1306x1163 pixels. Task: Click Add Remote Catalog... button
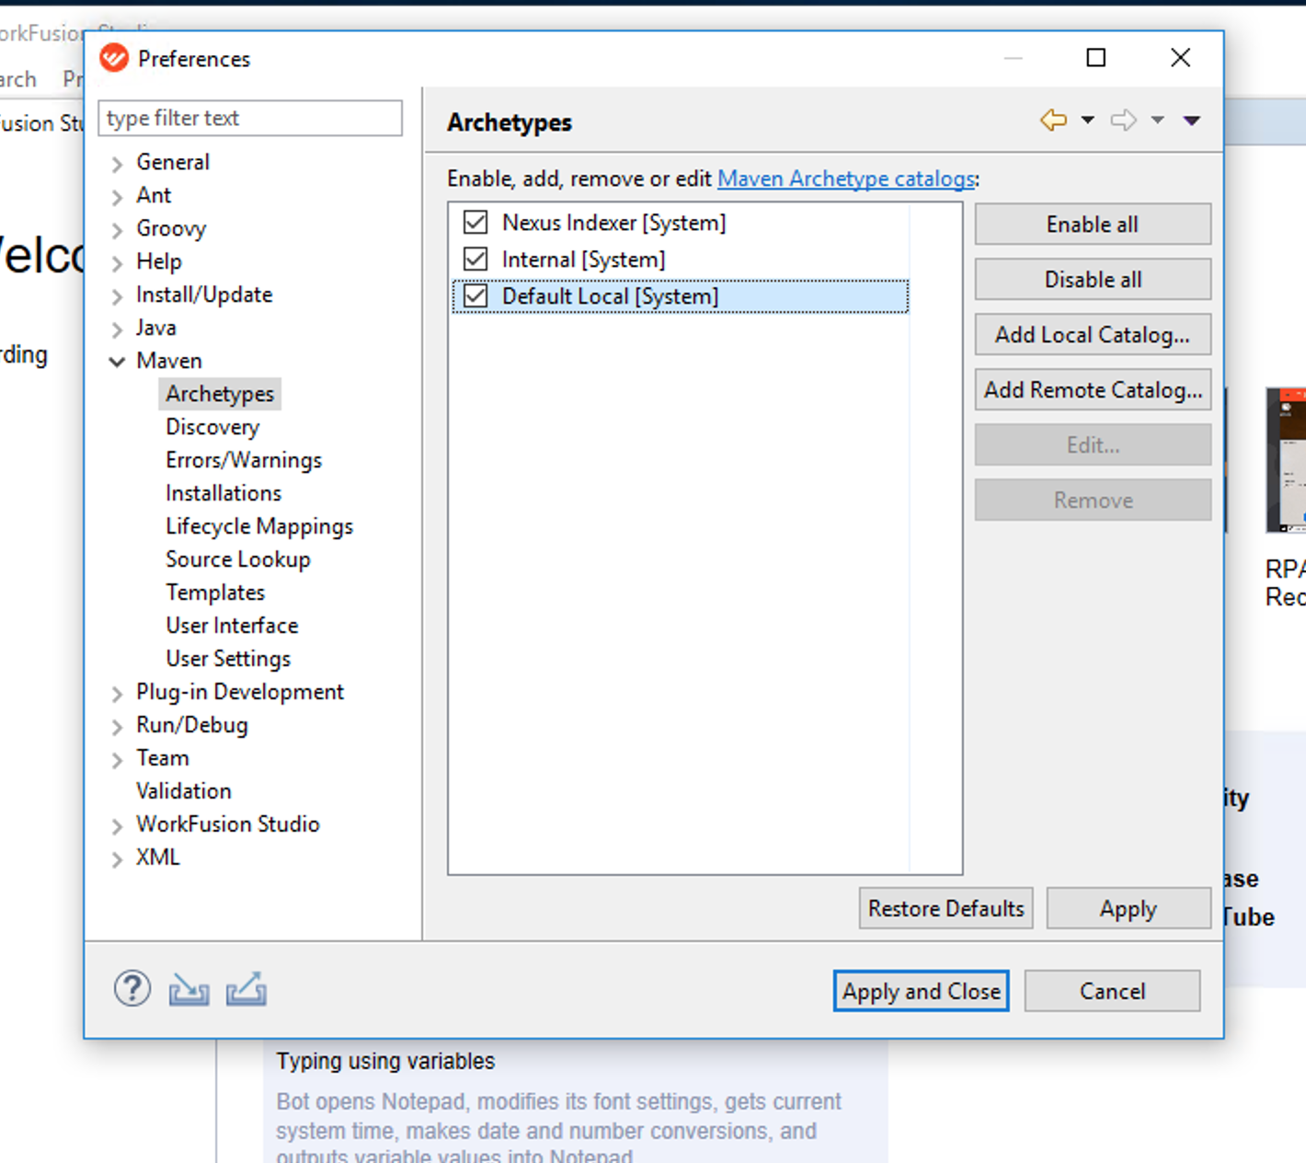click(1093, 390)
